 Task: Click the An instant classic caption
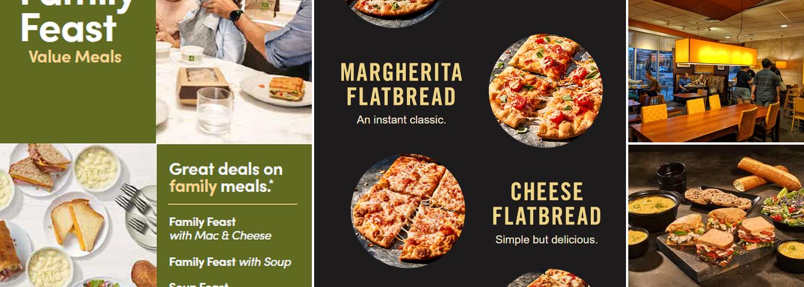pos(401,120)
